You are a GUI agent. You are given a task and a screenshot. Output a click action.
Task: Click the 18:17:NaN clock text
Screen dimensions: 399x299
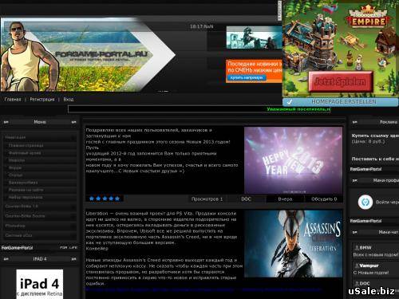(201, 26)
